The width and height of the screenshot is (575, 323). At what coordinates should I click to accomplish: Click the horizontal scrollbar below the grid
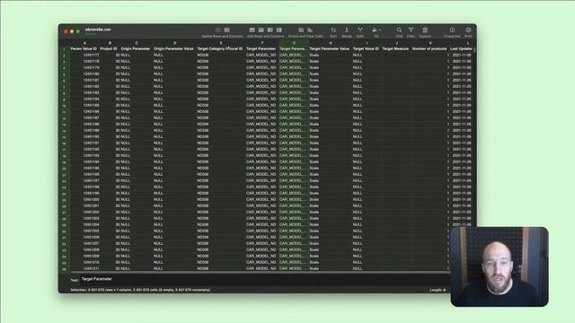pos(261,272)
